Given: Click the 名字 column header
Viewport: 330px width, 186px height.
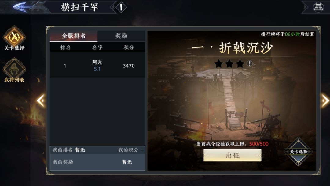Looking at the screenshot, I should click(97, 47).
